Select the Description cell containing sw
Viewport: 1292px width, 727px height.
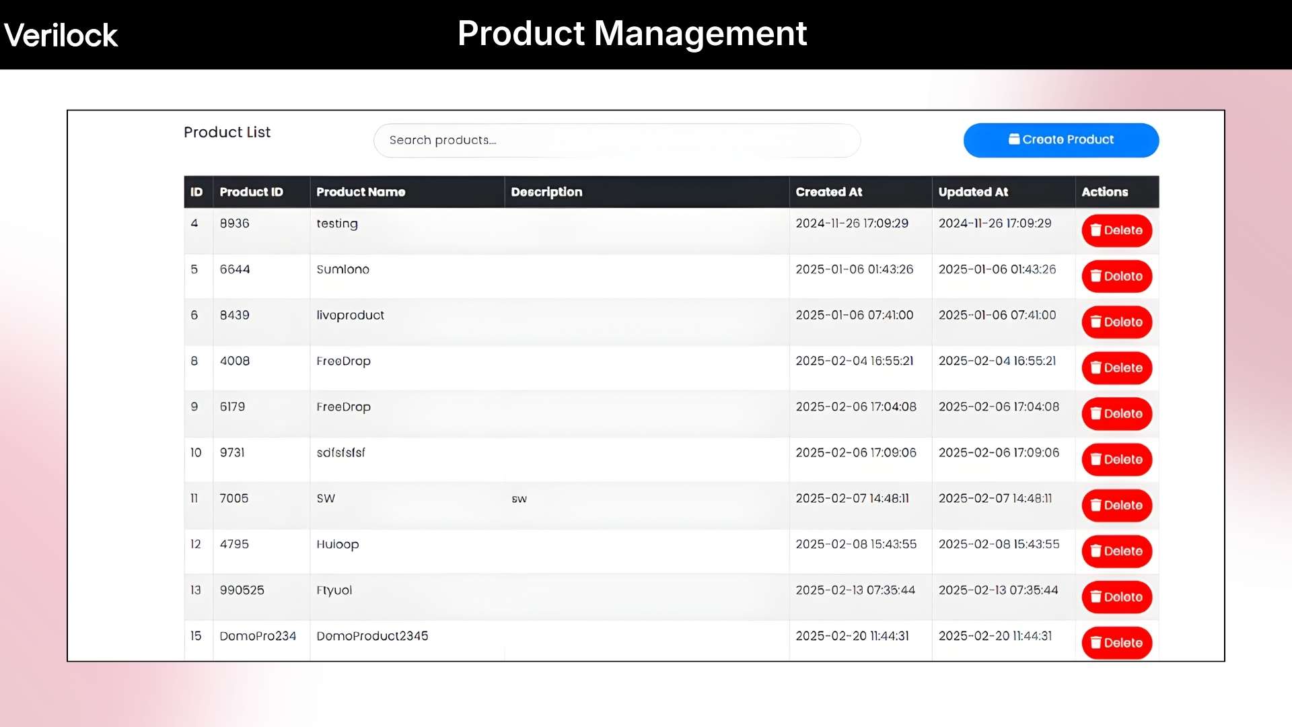(519, 498)
